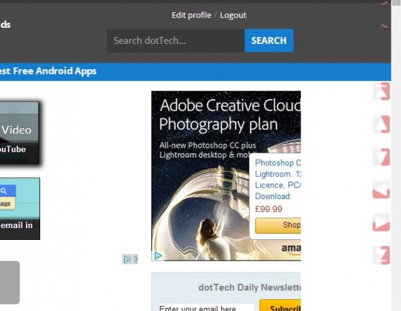The height and width of the screenshot is (311, 401).
Task: Click the yellow Shop button in ad
Action: coord(278,225)
